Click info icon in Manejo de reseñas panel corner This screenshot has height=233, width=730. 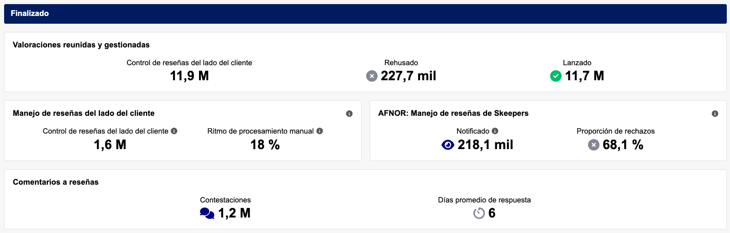tap(349, 114)
